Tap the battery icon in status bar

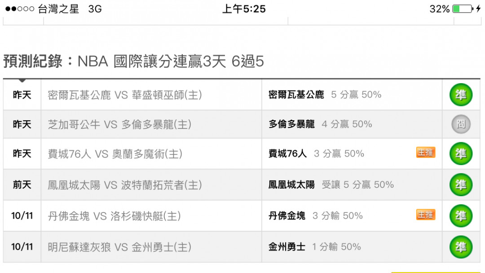(x=463, y=9)
